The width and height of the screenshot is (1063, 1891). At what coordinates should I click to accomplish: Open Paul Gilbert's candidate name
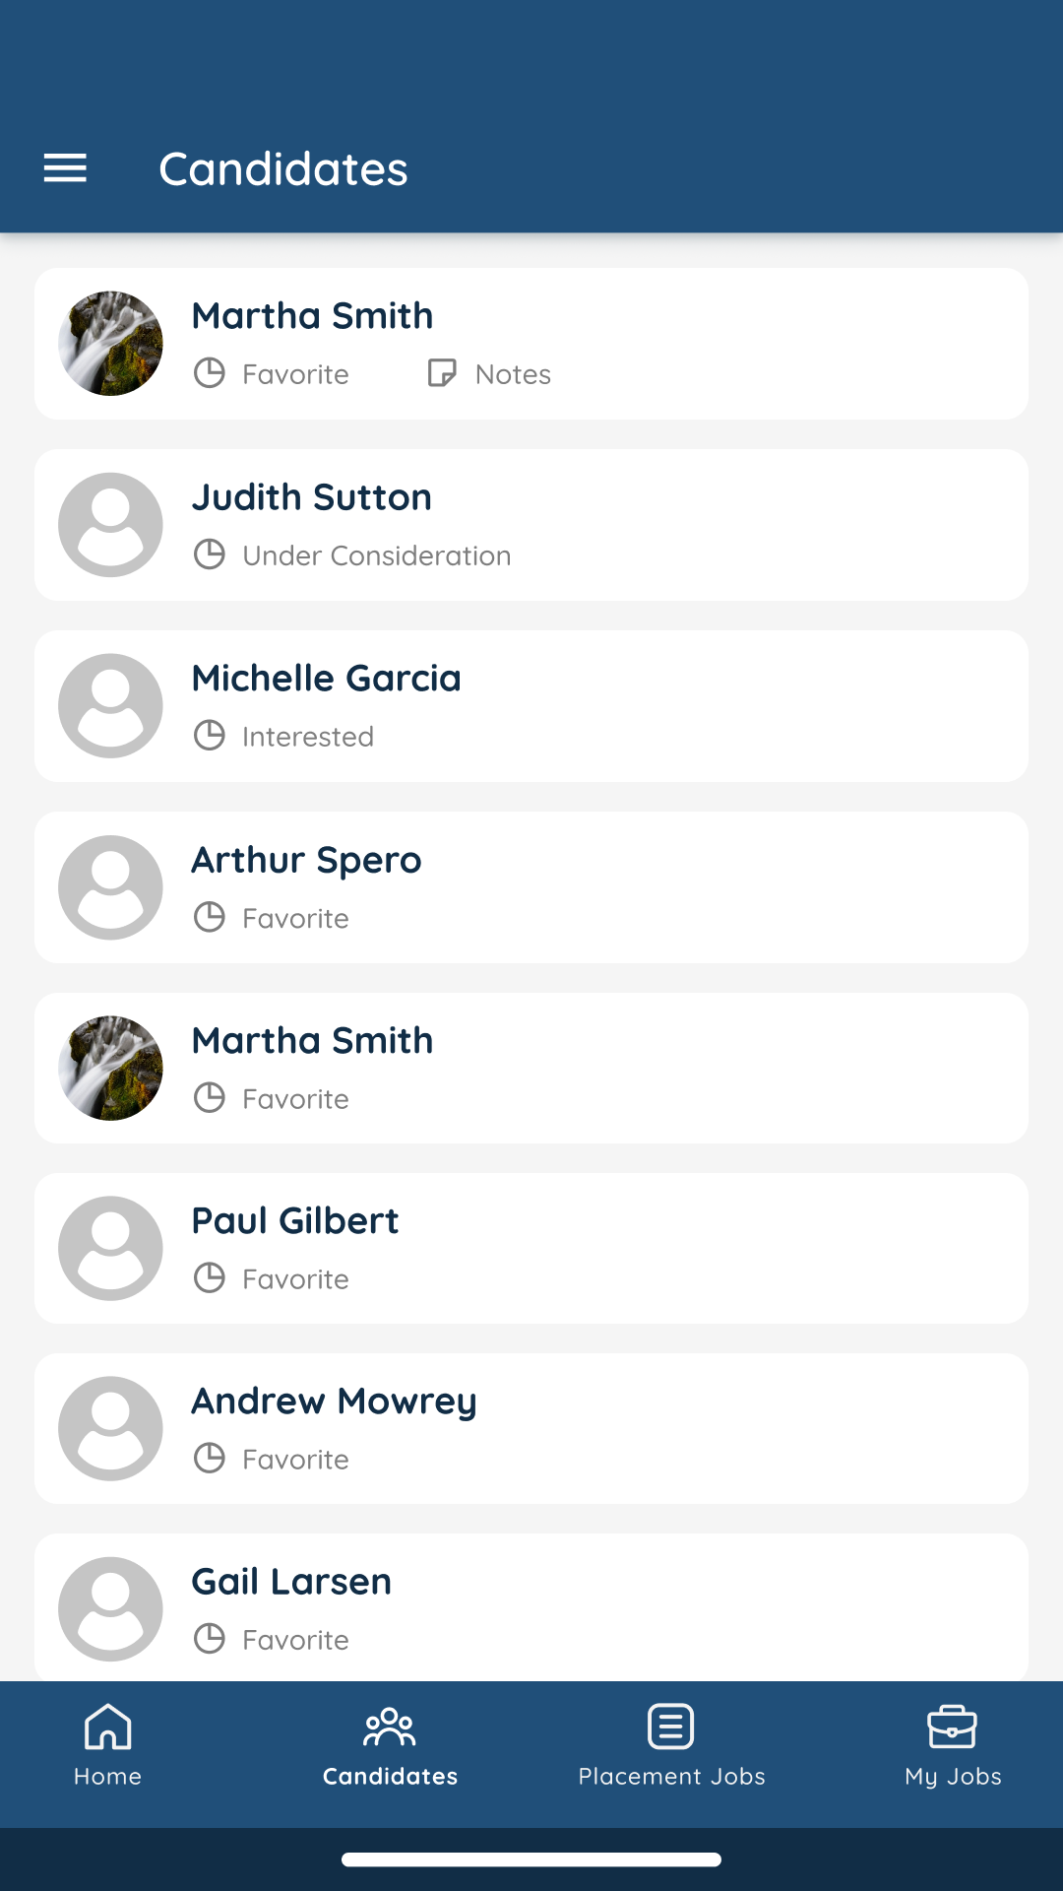point(295,1221)
